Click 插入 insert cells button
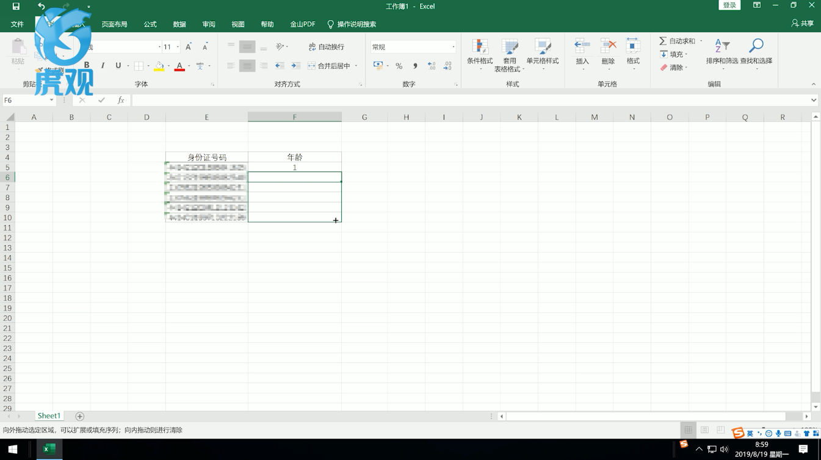The image size is (821, 460). [582, 54]
